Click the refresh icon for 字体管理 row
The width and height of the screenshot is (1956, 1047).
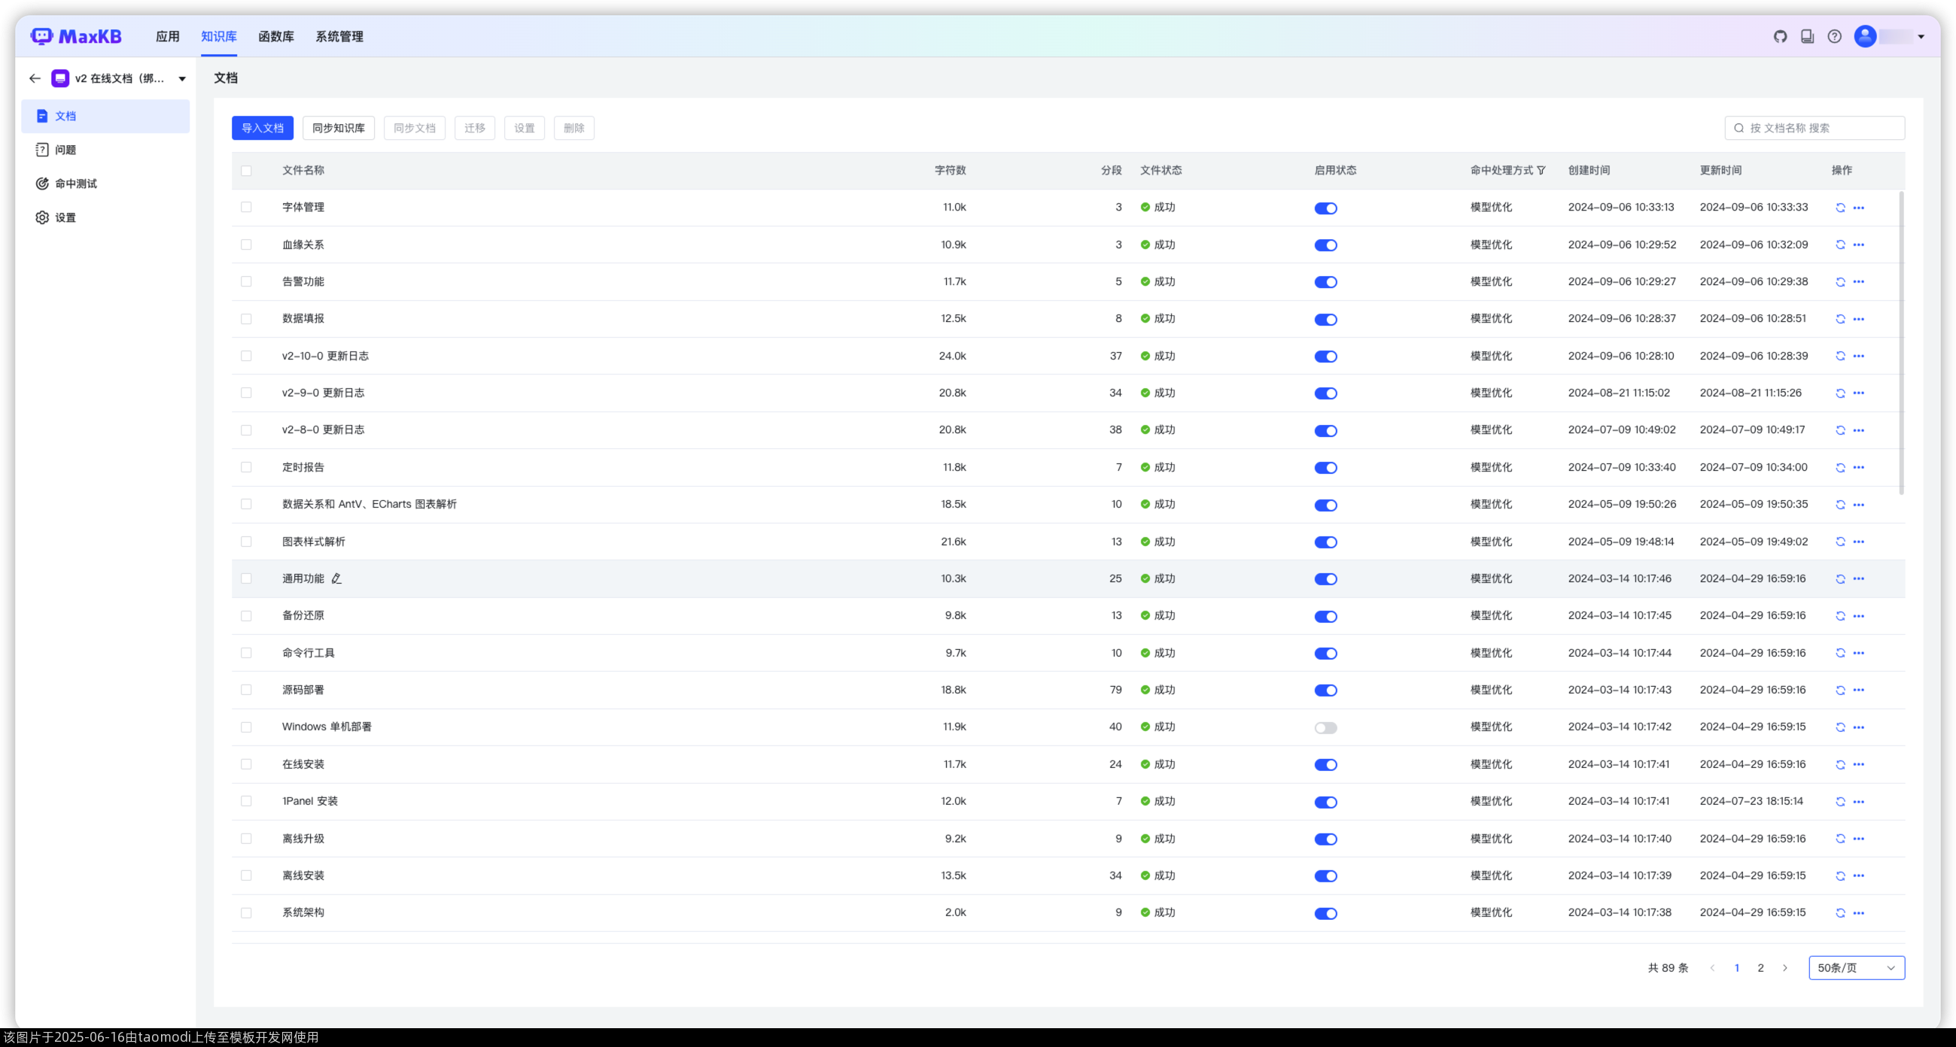(x=1840, y=208)
